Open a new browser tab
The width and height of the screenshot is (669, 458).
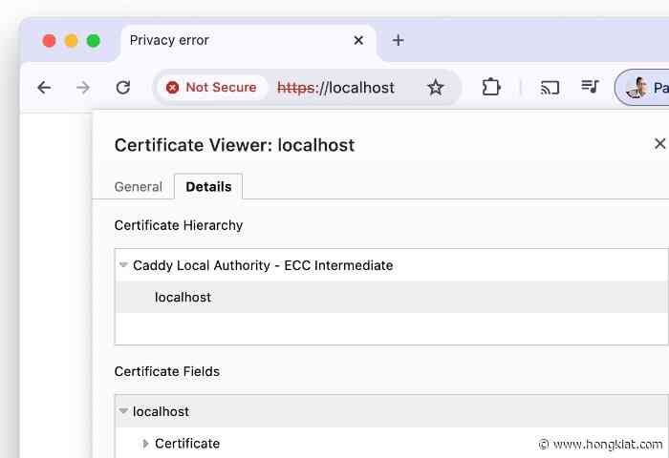pos(399,40)
